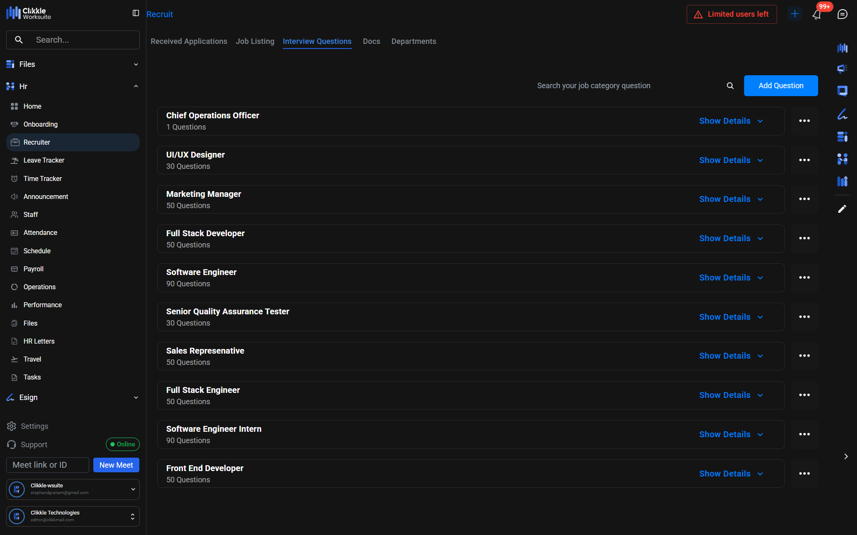Viewport: 857px width, 535px height.
Task: Open three-dot menu for Software Engineer
Action: pyautogui.click(x=804, y=278)
